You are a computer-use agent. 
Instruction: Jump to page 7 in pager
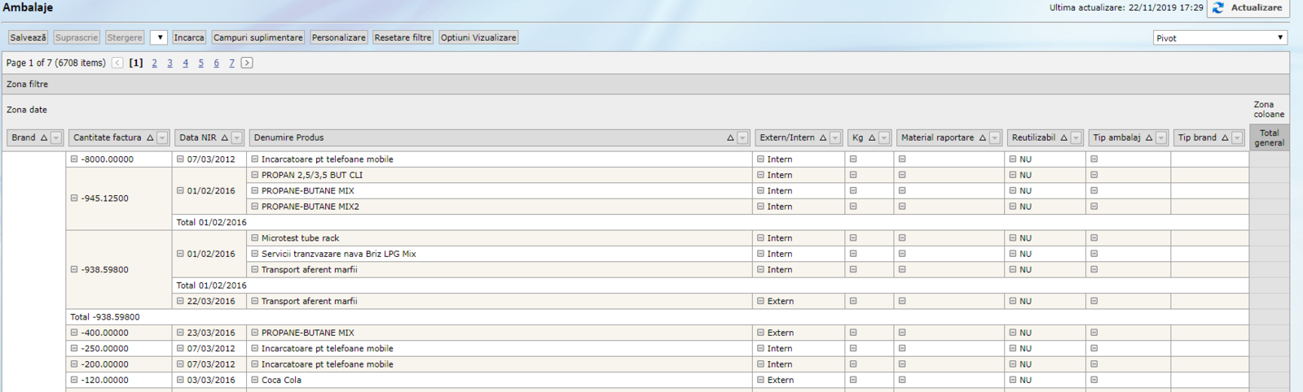tap(231, 63)
